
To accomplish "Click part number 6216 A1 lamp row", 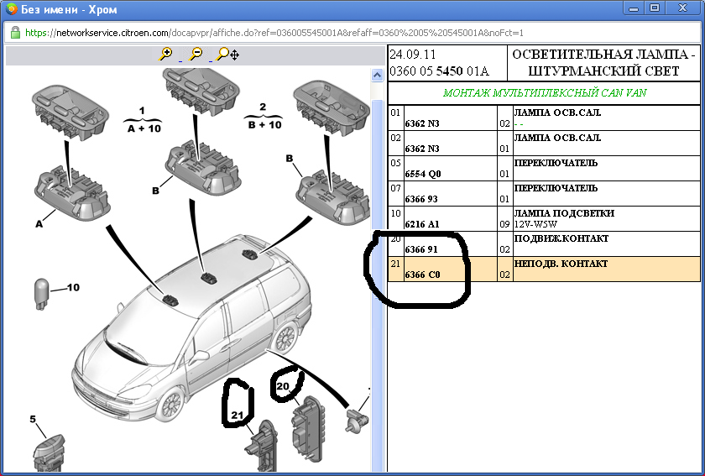I will tap(422, 224).
